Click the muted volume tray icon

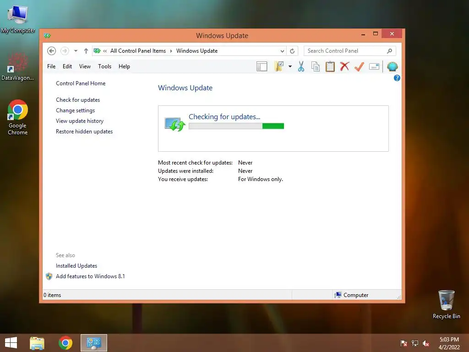pos(426,343)
